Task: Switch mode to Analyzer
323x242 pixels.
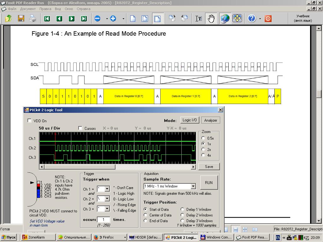Action: [210, 120]
